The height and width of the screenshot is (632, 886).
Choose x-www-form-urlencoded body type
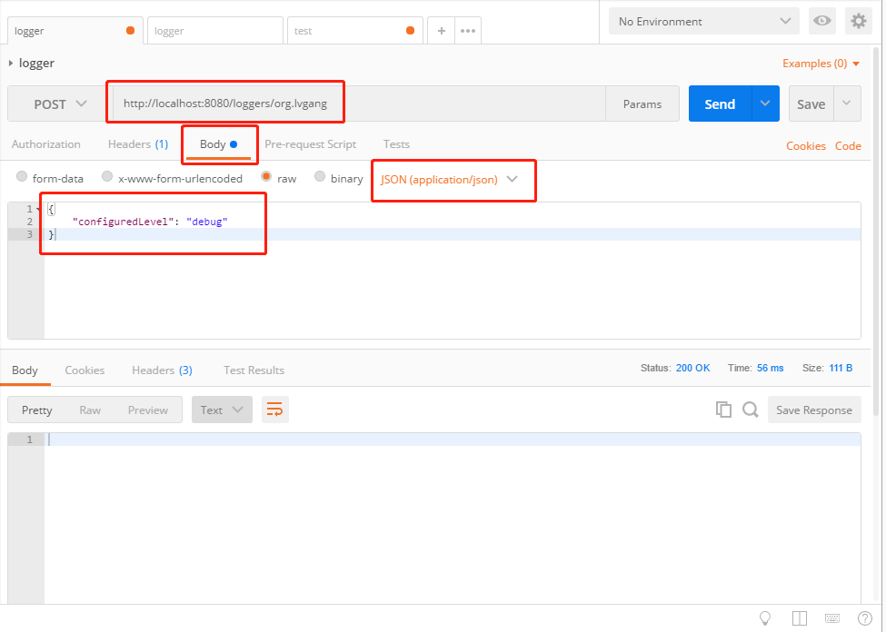pyautogui.click(x=108, y=178)
